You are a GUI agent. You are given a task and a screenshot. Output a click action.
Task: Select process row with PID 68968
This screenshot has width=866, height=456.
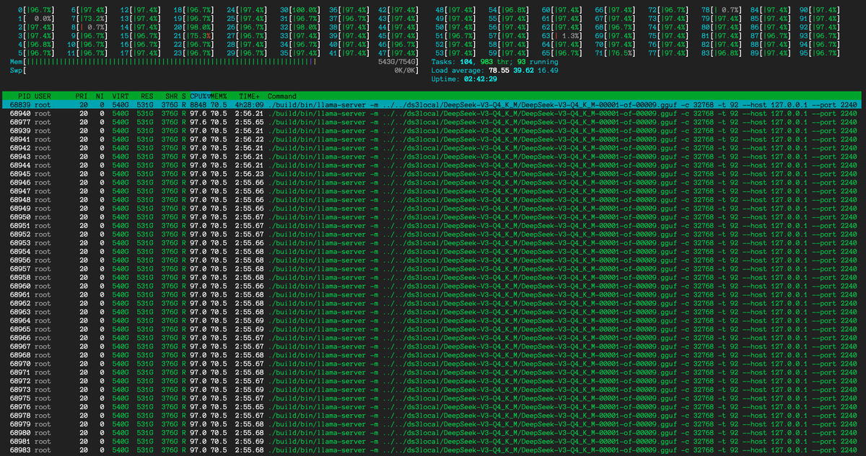pos(433,356)
